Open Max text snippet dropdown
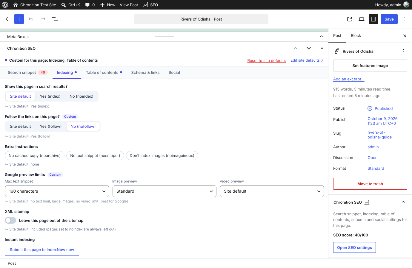This screenshot has height=268, width=412. [57, 191]
